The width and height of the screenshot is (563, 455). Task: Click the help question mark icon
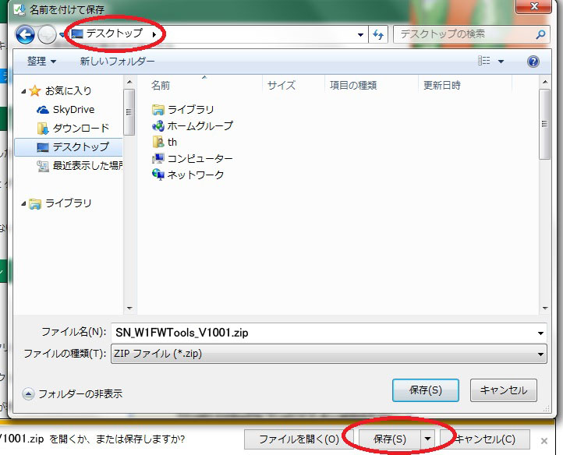coord(533,62)
